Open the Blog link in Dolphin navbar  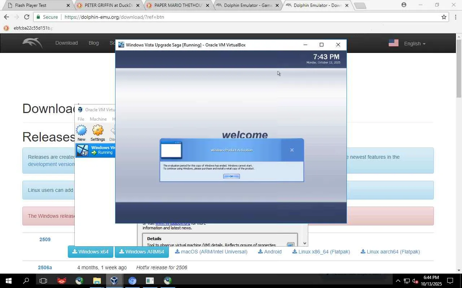(93, 43)
